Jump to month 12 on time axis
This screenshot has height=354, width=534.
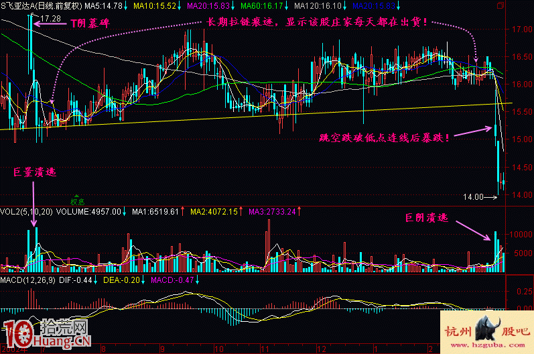point(321,349)
